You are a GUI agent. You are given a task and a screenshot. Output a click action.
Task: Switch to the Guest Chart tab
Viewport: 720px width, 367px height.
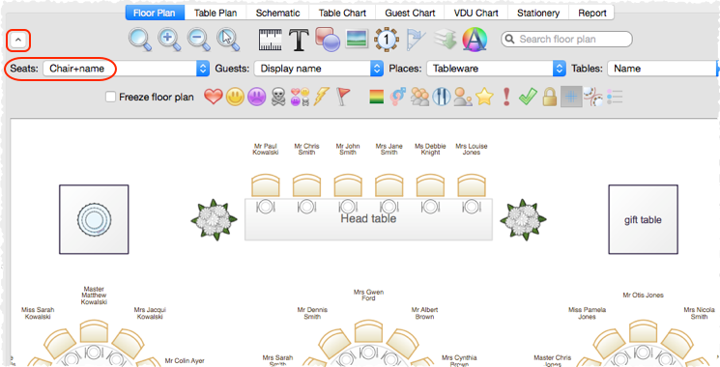point(410,13)
